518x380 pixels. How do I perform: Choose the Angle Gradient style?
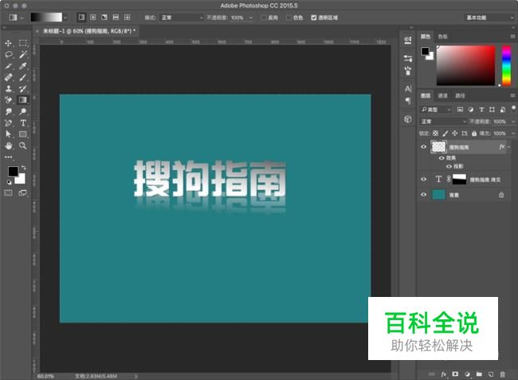coord(104,18)
